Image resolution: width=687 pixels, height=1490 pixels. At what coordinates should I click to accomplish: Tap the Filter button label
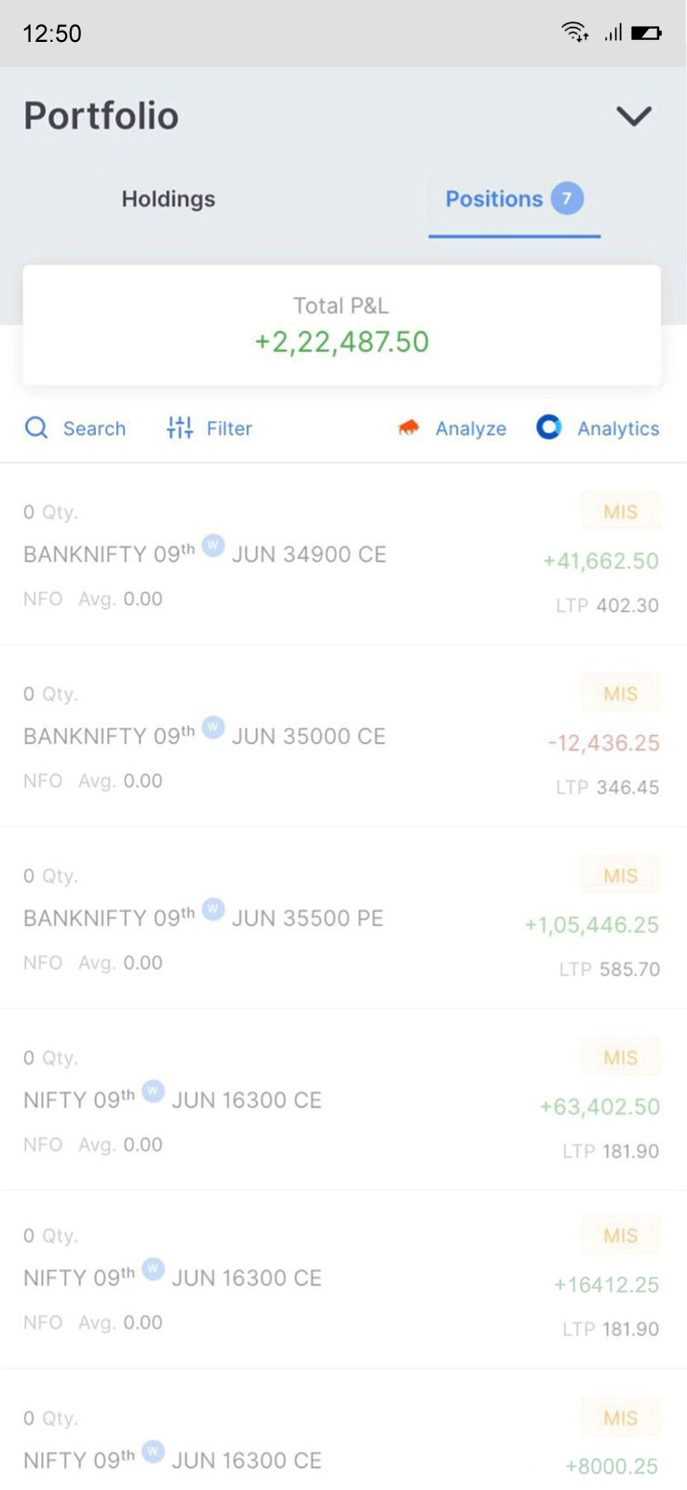point(229,428)
